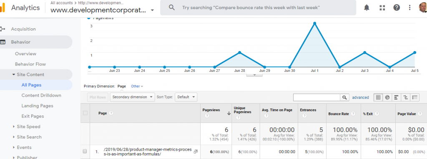Click Pageviews sort descending arrow
This screenshot has width=427, height=159.
[x=229, y=114]
